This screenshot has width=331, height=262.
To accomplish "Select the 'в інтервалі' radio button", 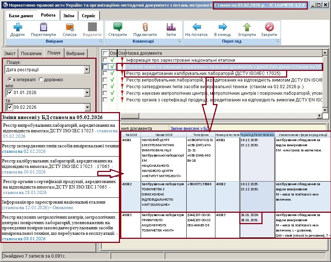I will pos(11,79).
